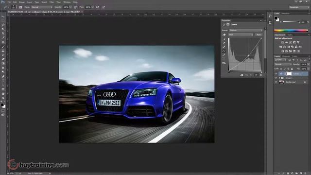Pick the white point eyedropper in Curves

[x=224, y=47]
